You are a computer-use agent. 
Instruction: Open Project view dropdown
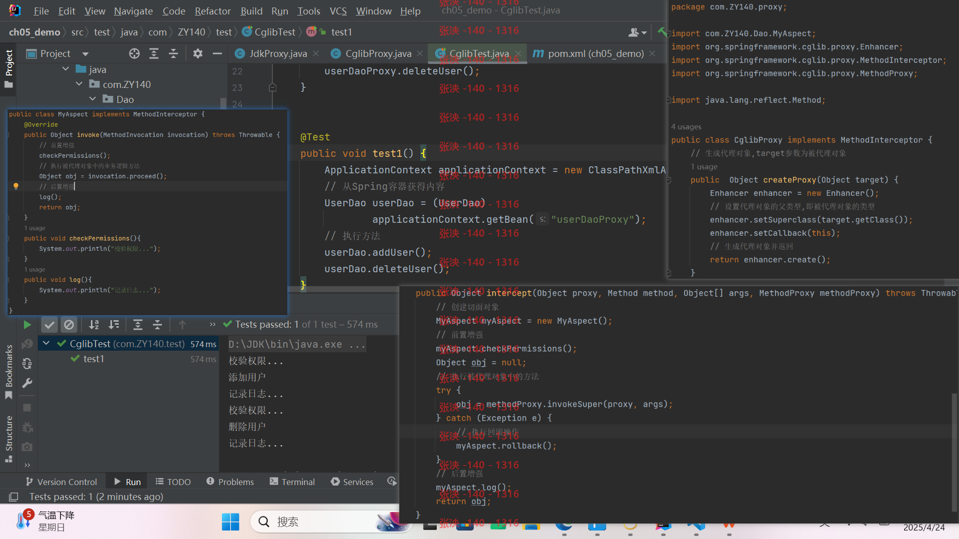click(85, 53)
